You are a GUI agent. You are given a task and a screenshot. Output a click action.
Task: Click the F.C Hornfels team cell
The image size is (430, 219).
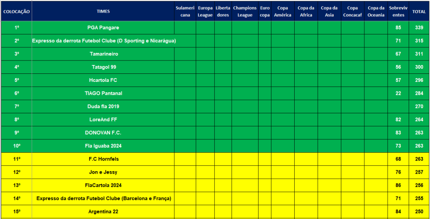pyautogui.click(x=103, y=159)
